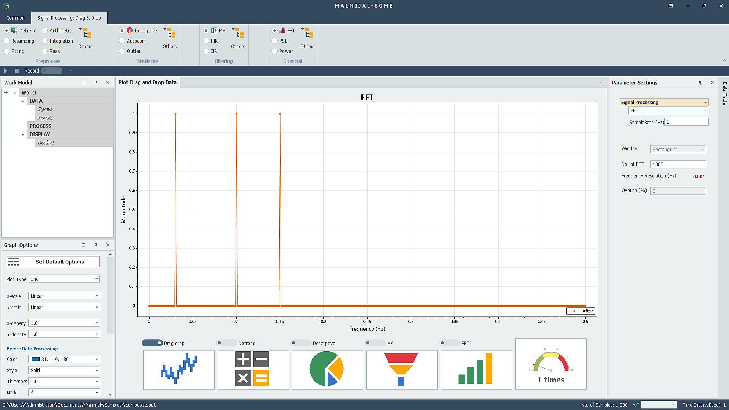This screenshot has height=410, width=729.
Task: Switch to the Common tab
Action: tap(16, 18)
